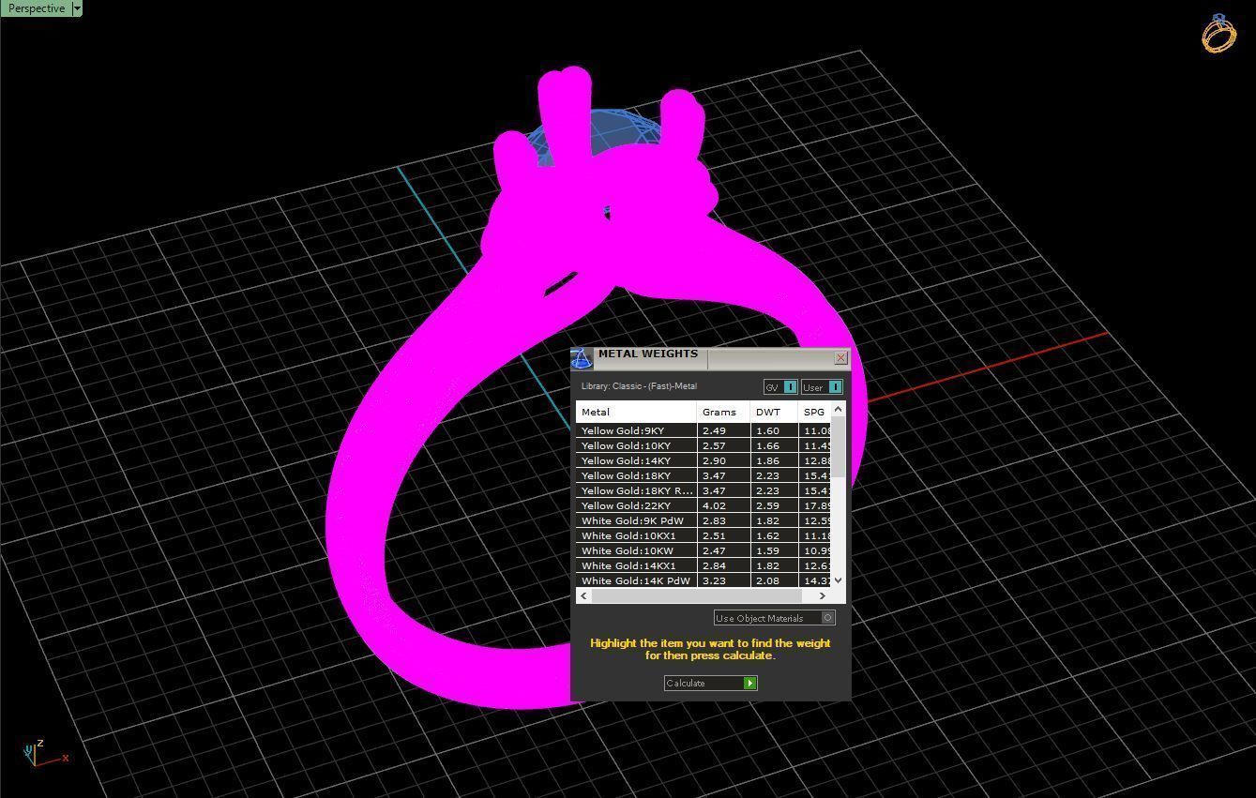Click the horizontal scrollbar thumb in metal table
The width and height of the screenshot is (1256, 798).
(x=696, y=595)
